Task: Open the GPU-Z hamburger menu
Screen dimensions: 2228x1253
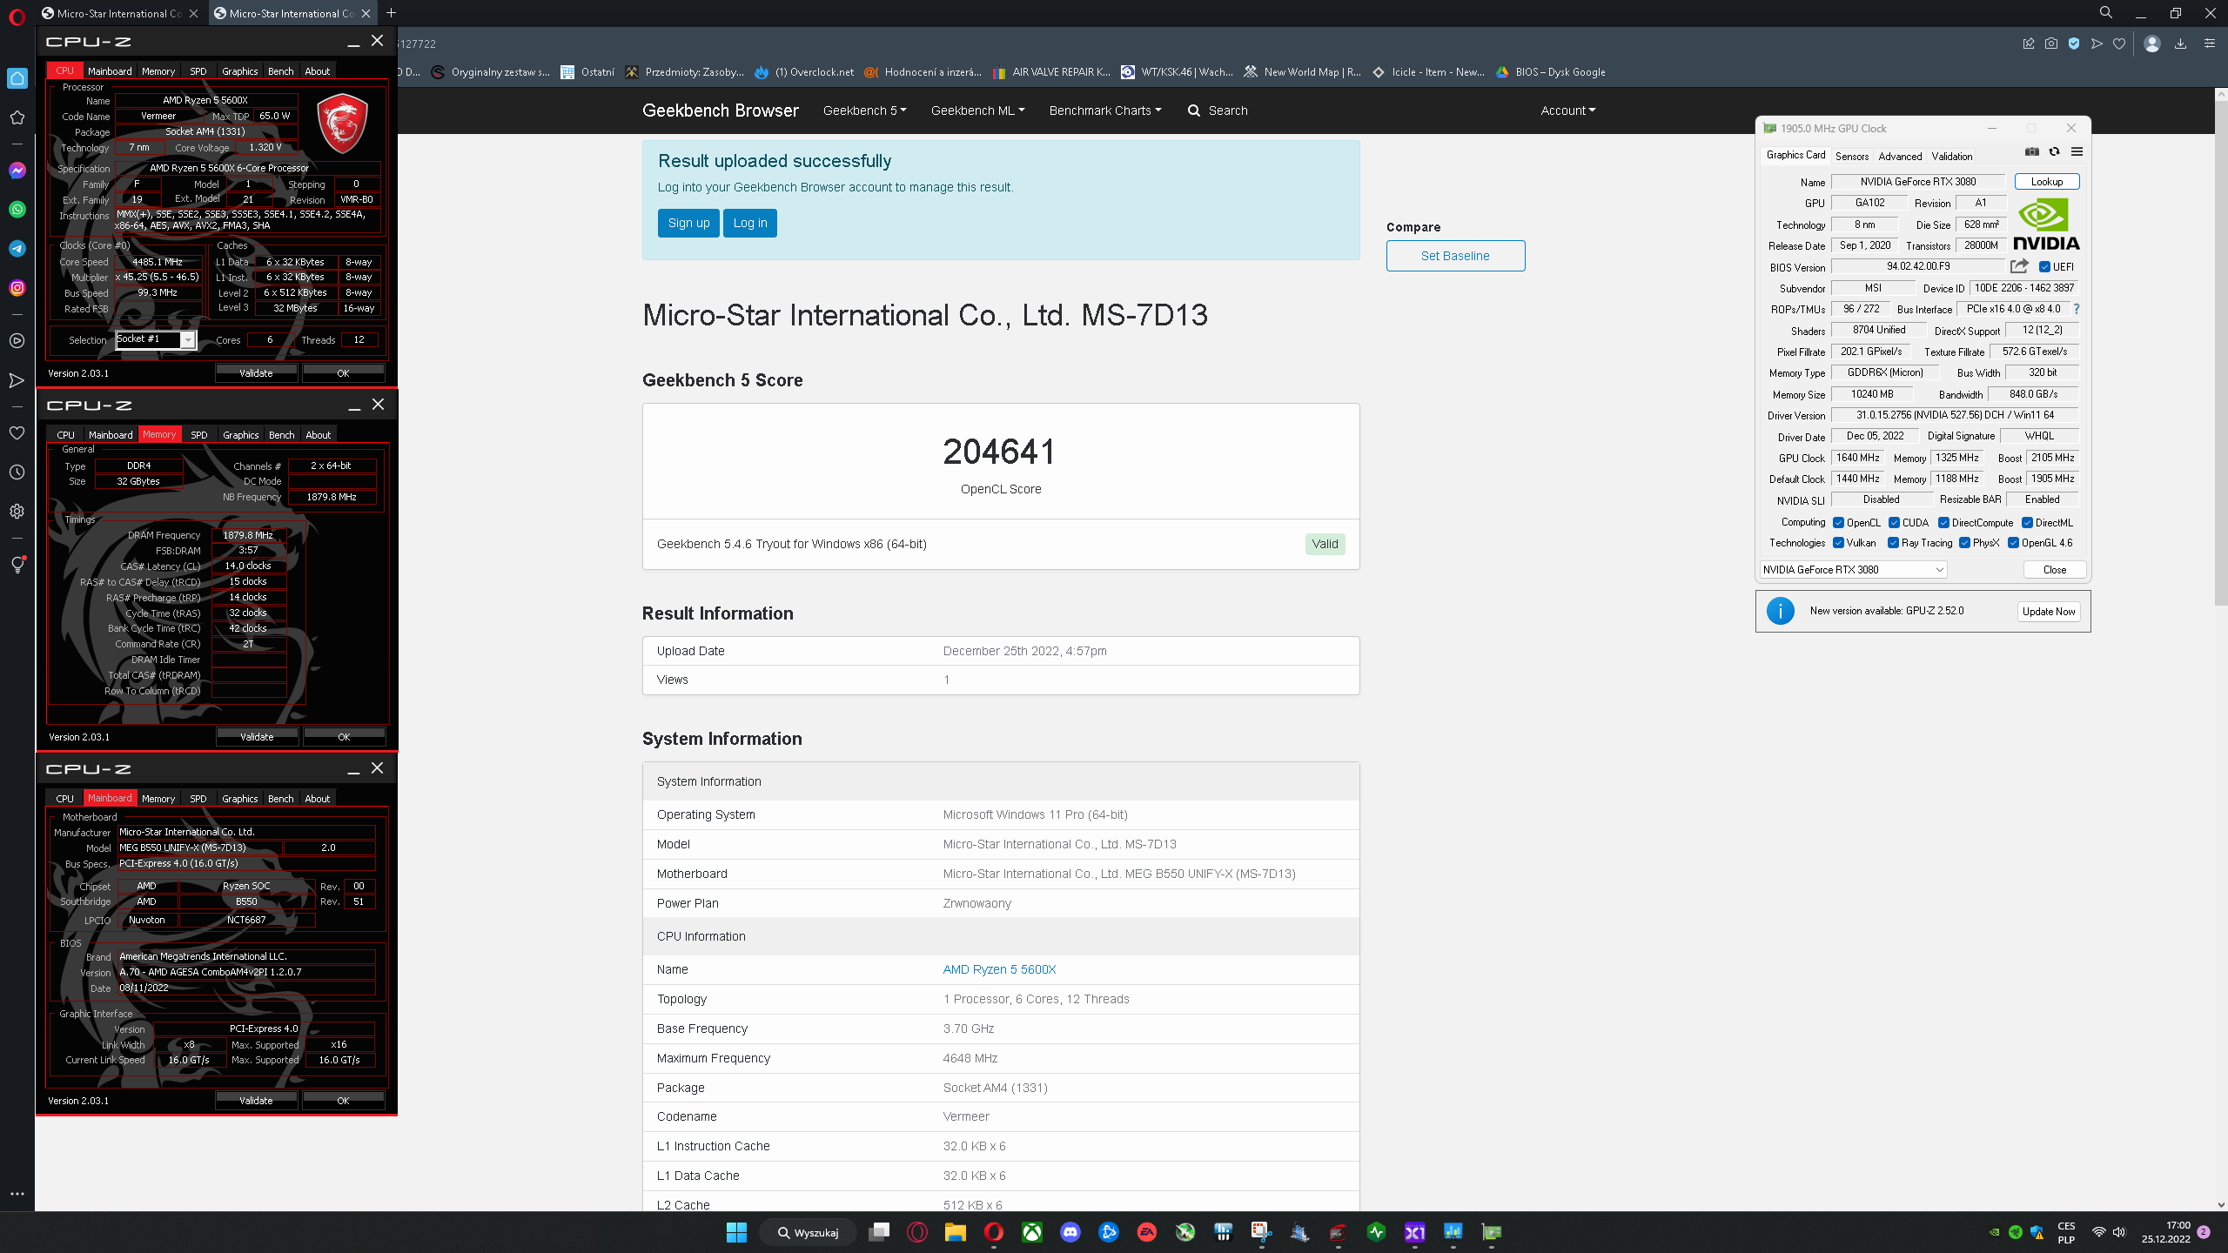Action: (x=2077, y=151)
